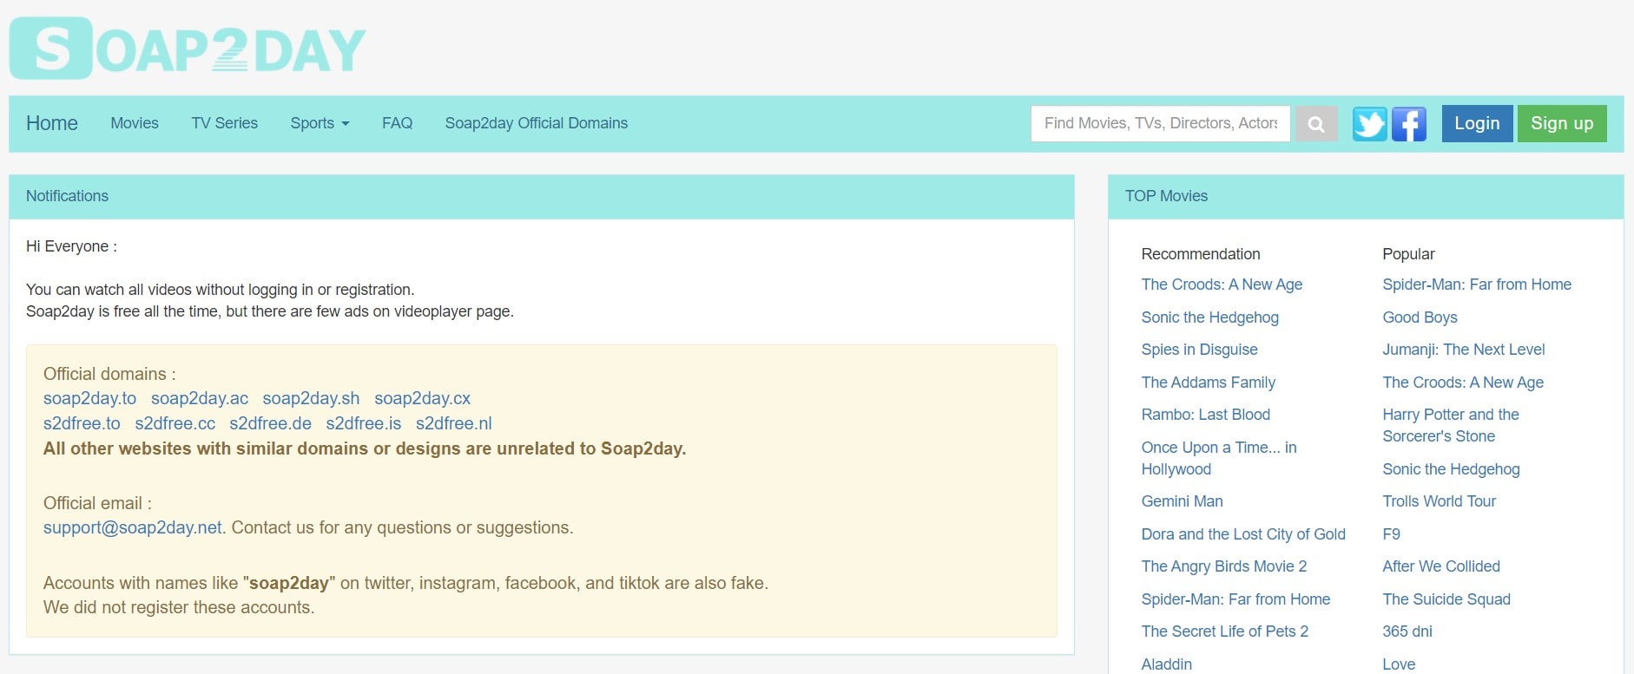This screenshot has height=674, width=1634.
Task: Open Spider-Man: Far from Home under Popular
Action: click(1477, 285)
